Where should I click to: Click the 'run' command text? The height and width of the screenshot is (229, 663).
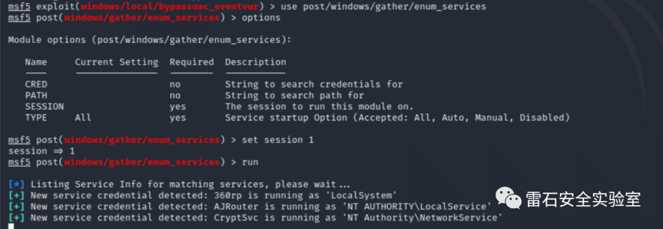pos(250,162)
